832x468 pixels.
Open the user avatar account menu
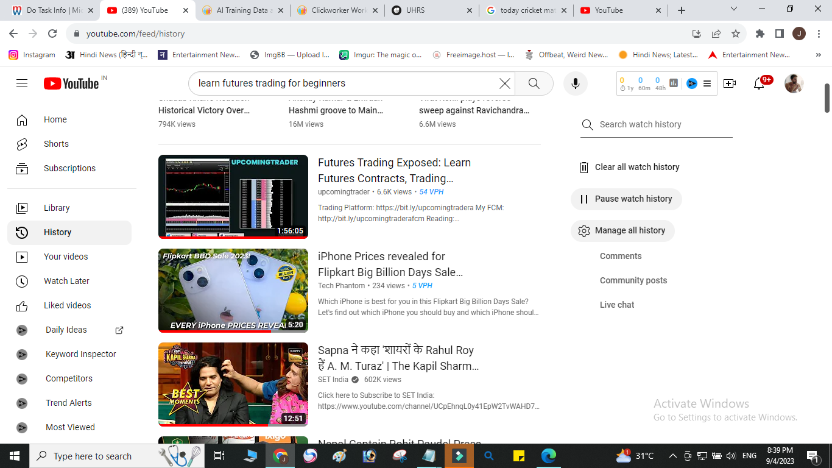794,83
